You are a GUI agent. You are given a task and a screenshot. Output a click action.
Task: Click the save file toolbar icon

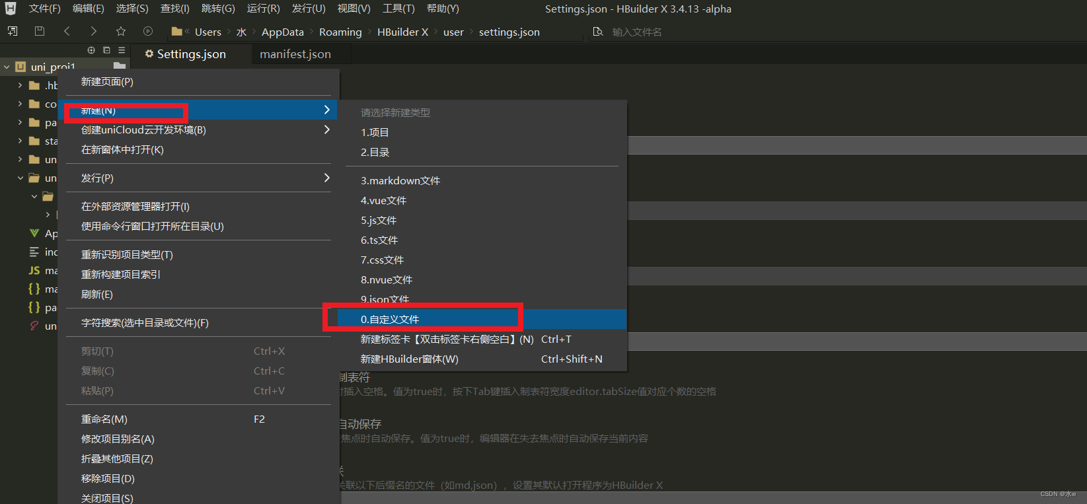pos(39,31)
